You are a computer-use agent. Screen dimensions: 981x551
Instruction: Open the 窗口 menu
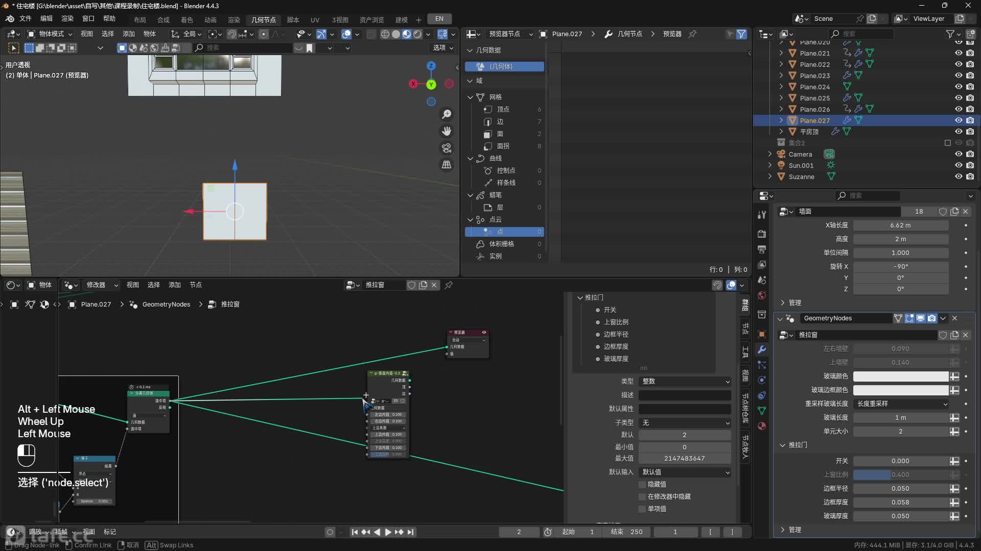click(88, 19)
